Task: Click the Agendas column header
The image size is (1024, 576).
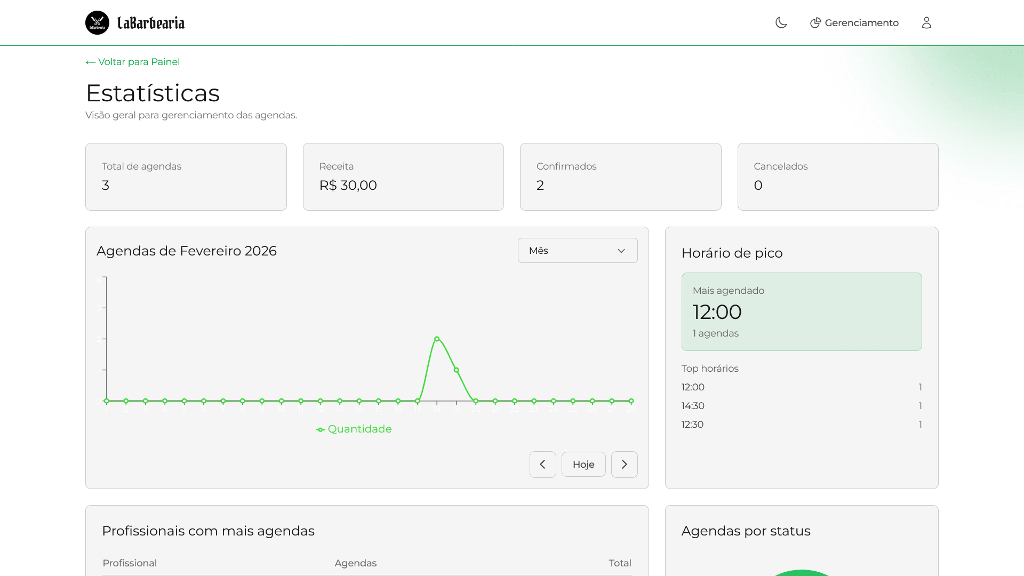Action: point(356,563)
